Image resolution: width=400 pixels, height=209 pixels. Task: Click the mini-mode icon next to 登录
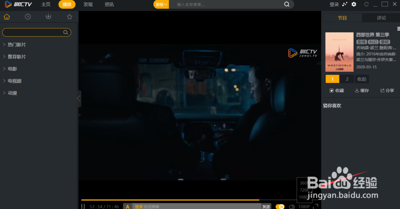pyautogui.click(x=345, y=4)
